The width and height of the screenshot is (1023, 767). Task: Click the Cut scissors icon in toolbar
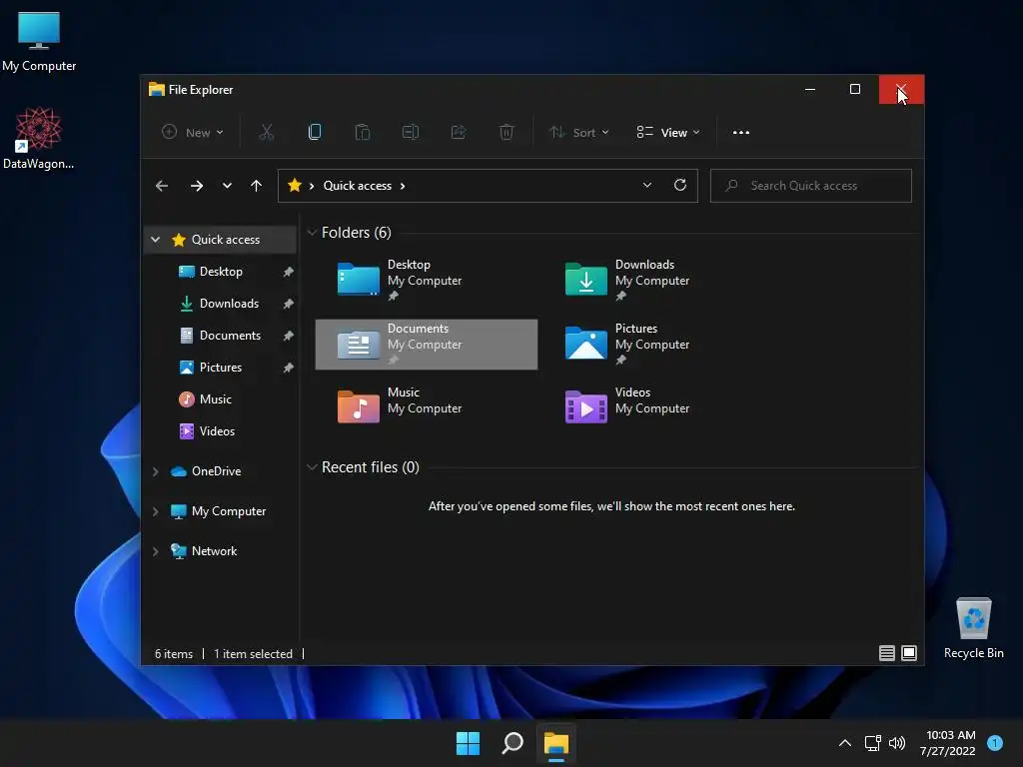pyautogui.click(x=266, y=133)
